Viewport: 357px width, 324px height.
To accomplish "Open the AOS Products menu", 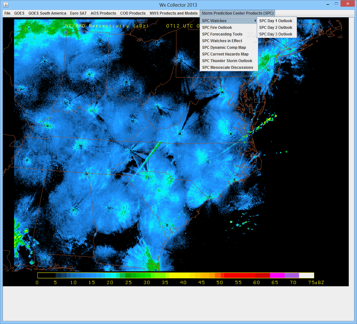I will tap(103, 13).
